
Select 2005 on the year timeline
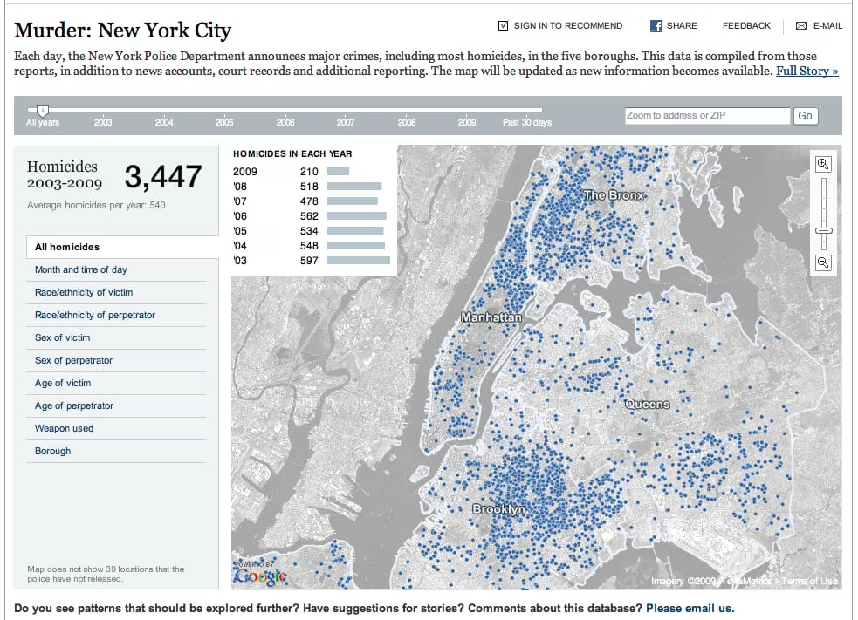click(224, 122)
